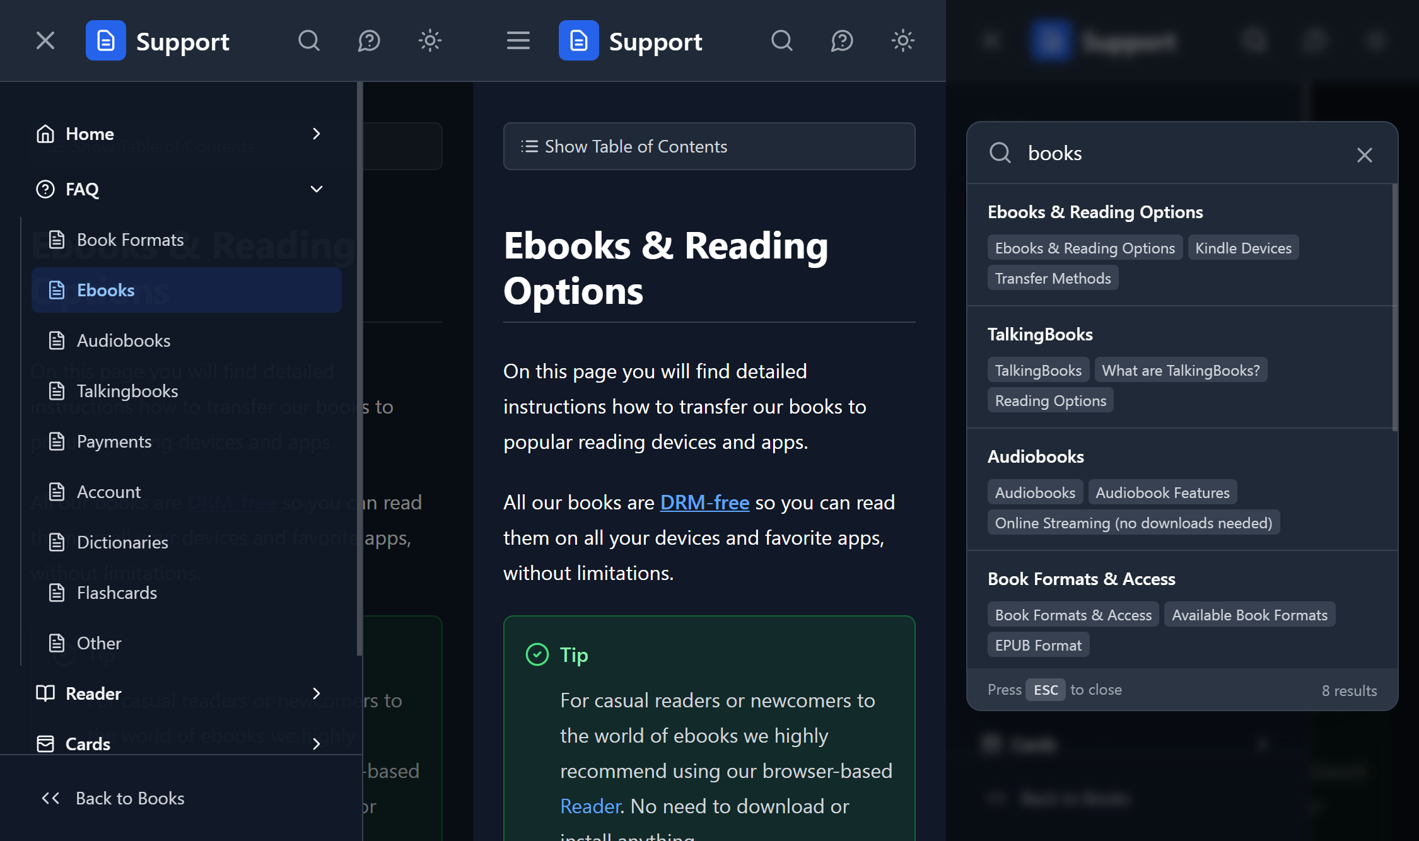Select Book Formats in sidebar
The width and height of the screenshot is (1419, 841).
[x=130, y=240]
